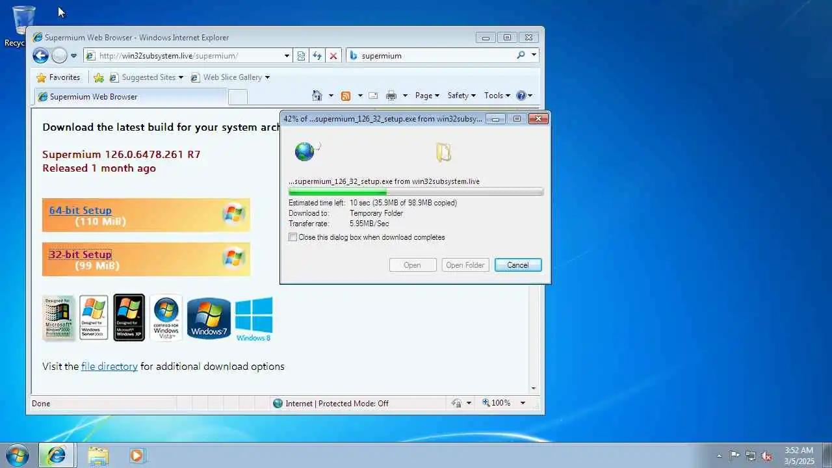Viewport: 832px width, 468px height.
Task: Click the RSS Feeds icon
Action: 346,96
